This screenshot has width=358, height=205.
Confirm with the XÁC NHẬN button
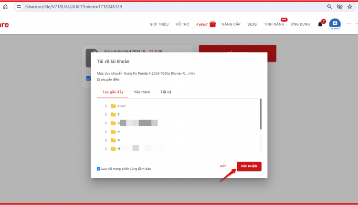249,166
